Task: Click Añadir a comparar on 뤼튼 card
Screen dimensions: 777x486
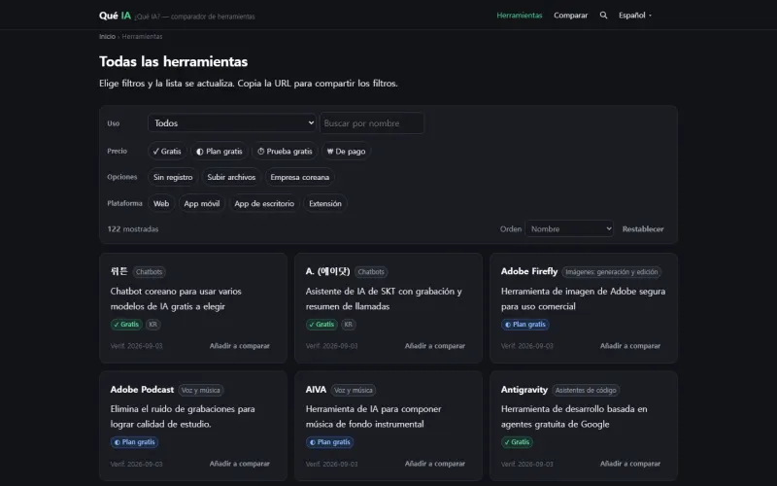Action: 239,346
